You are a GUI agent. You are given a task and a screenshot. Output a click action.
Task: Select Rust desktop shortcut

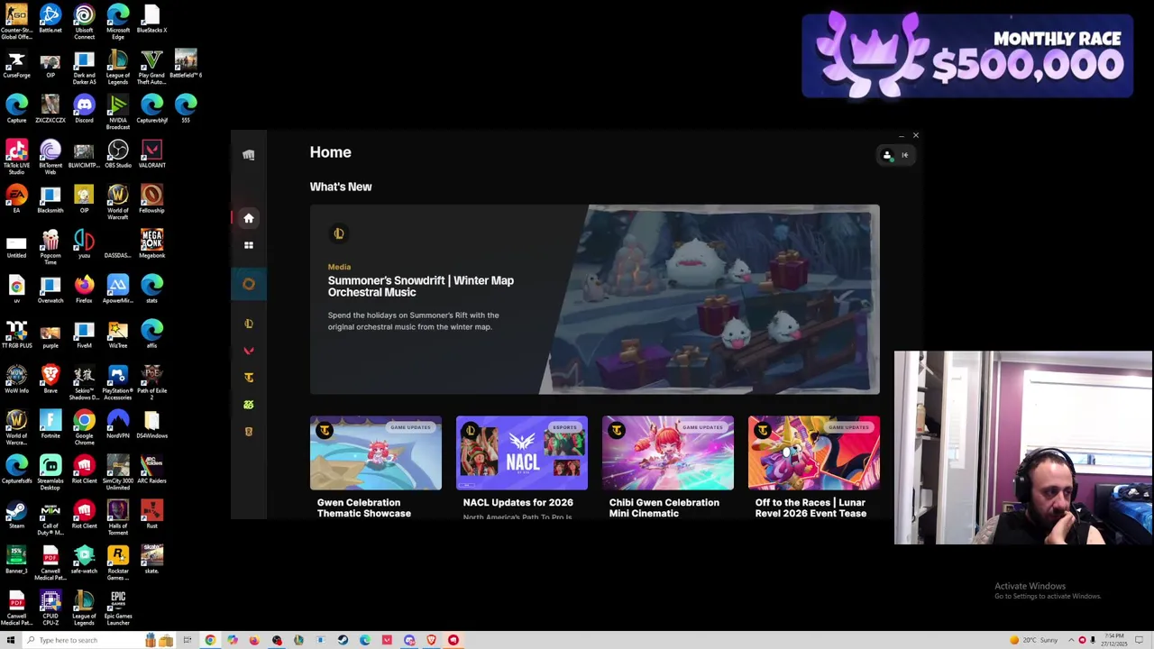pos(151,515)
